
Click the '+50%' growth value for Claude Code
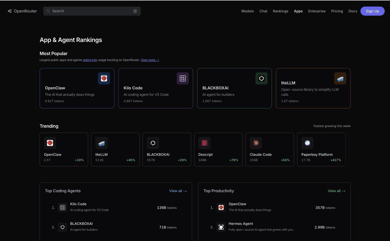[285, 160]
